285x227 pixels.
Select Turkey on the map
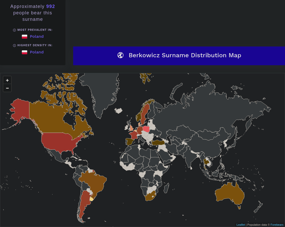158,143
